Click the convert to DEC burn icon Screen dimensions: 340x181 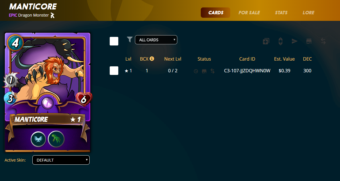click(x=280, y=41)
